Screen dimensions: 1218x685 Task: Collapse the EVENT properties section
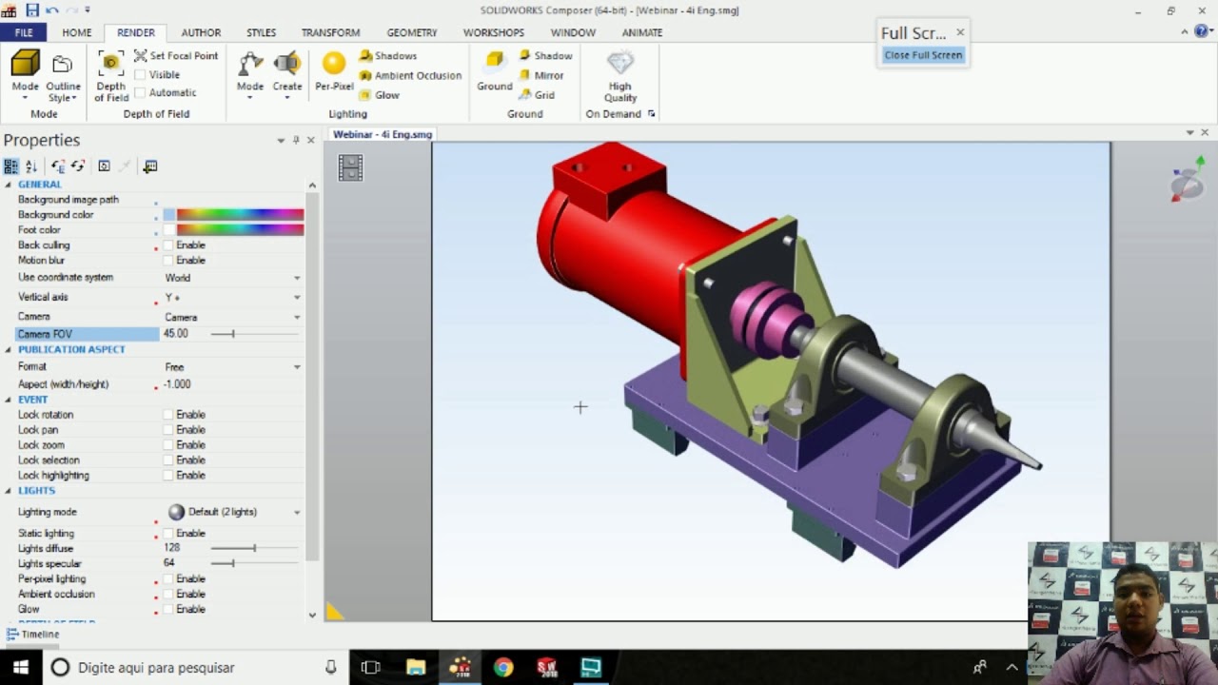[9, 400]
